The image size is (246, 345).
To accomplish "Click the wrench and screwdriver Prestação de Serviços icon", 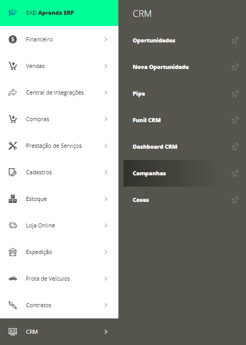I will click(13, 146).
